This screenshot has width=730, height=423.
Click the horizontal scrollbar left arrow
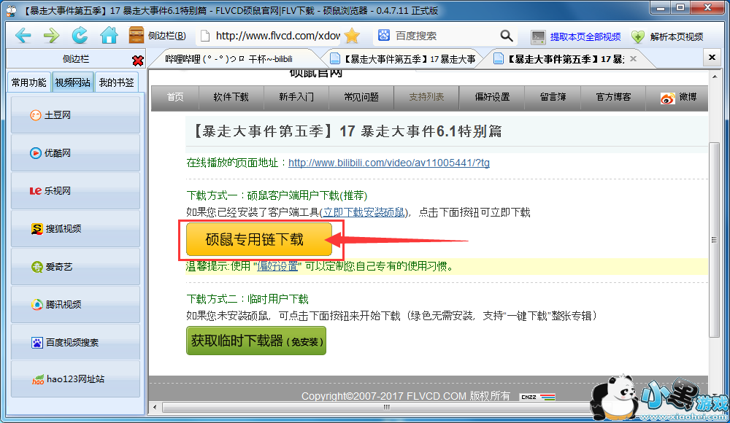pyautogui.click(x=155, y=407)
